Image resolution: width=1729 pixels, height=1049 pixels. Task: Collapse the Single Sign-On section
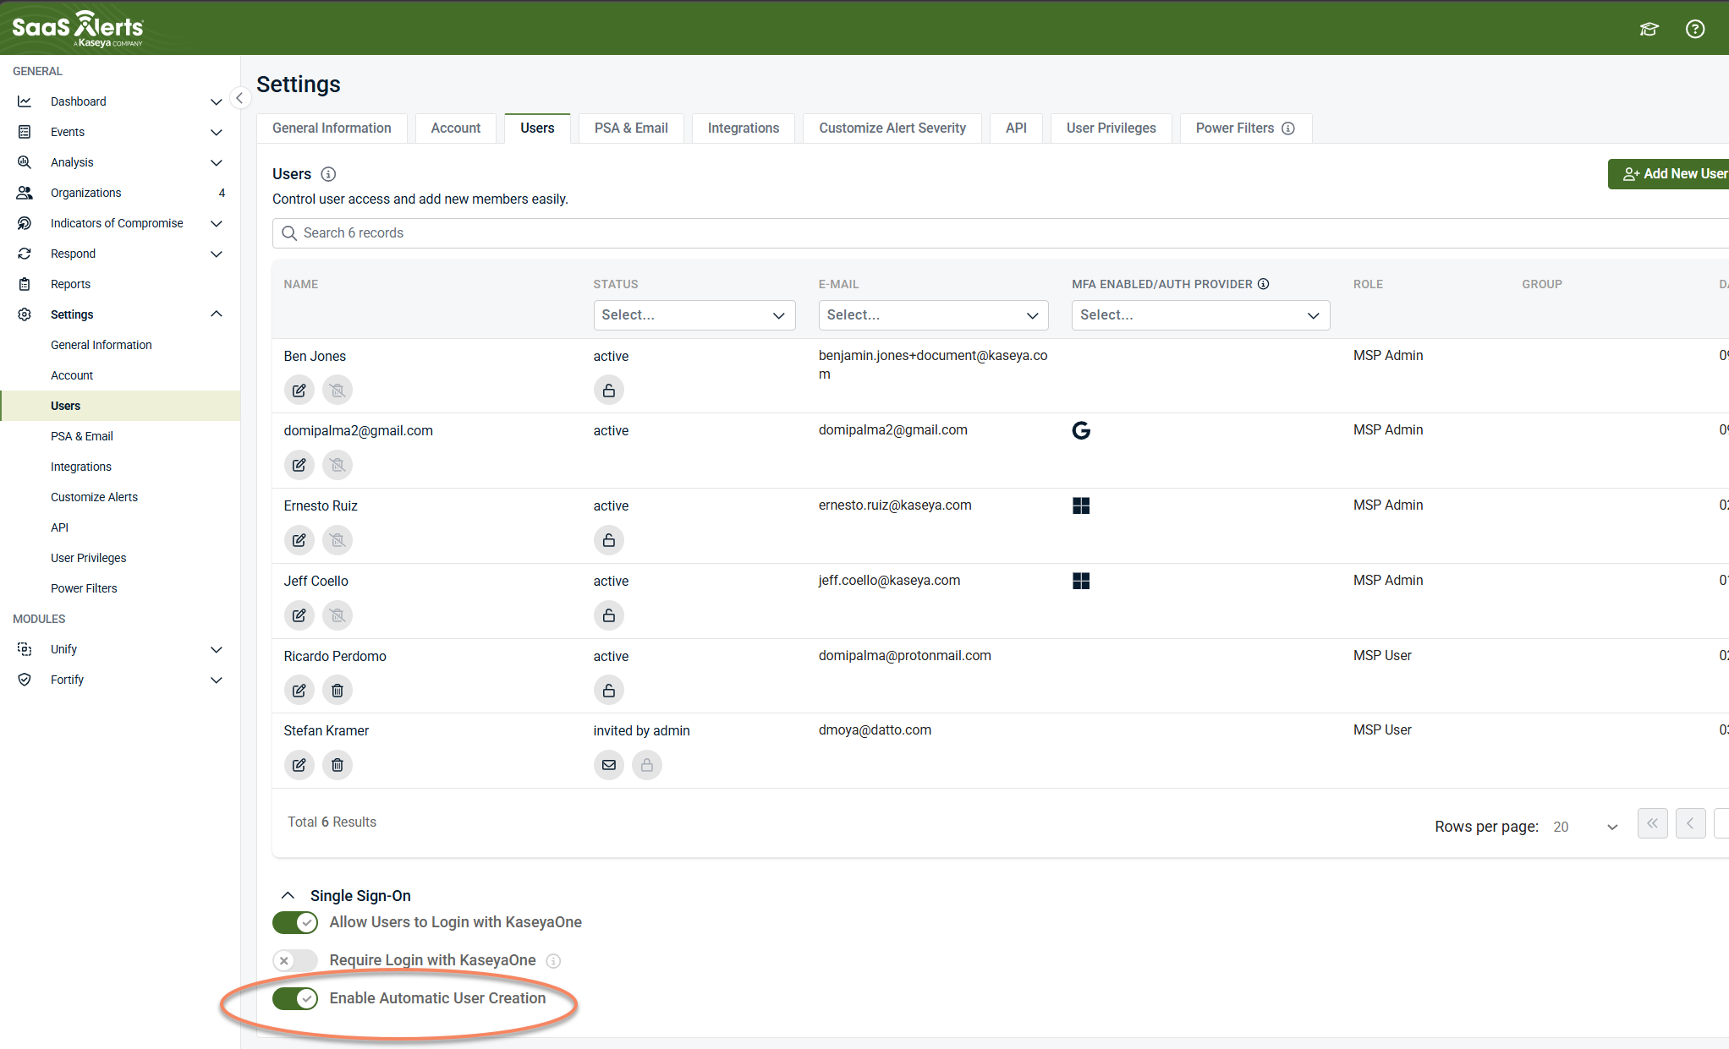(288, 895)
